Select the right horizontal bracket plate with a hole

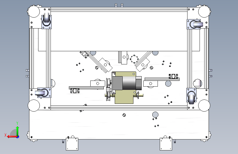click(150, 84)
